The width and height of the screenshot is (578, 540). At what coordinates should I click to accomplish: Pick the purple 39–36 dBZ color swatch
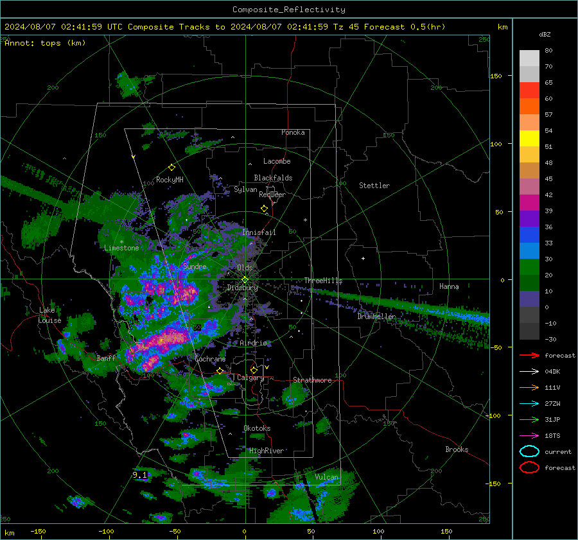pos(529,218)
